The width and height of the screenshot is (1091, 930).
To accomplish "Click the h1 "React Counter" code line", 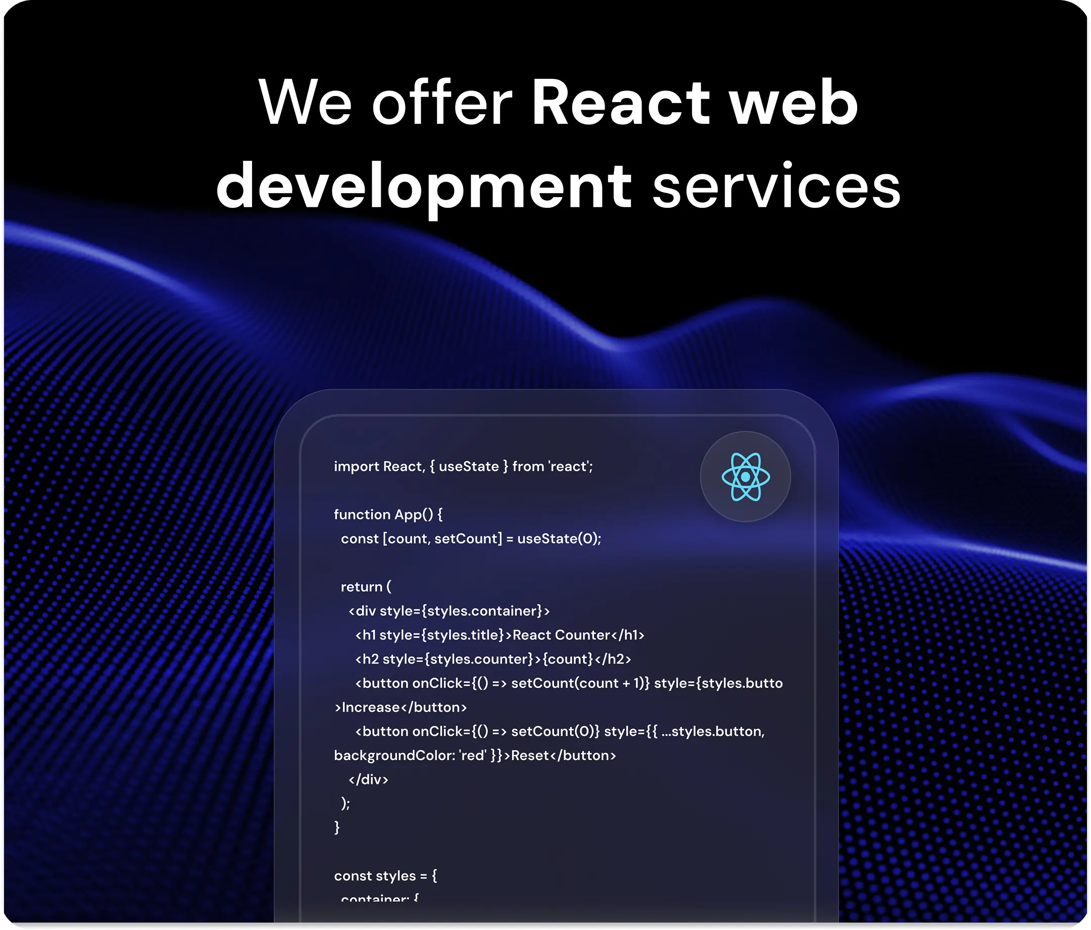I will coord(500,635).
